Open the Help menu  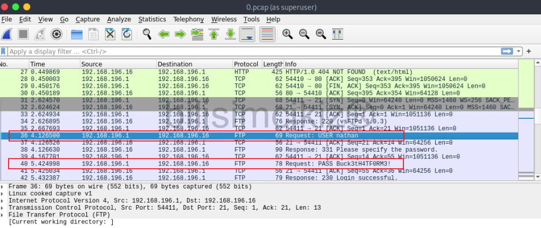(x=273, y=20)
